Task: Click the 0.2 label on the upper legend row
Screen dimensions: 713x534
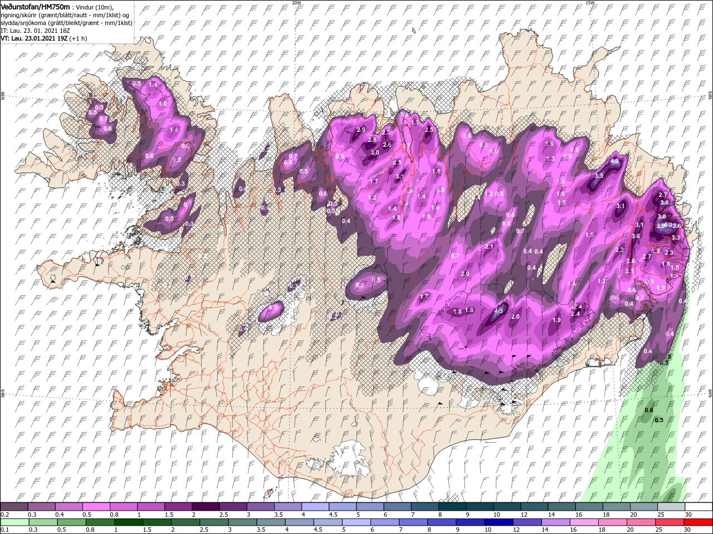Action: [4, 515]
